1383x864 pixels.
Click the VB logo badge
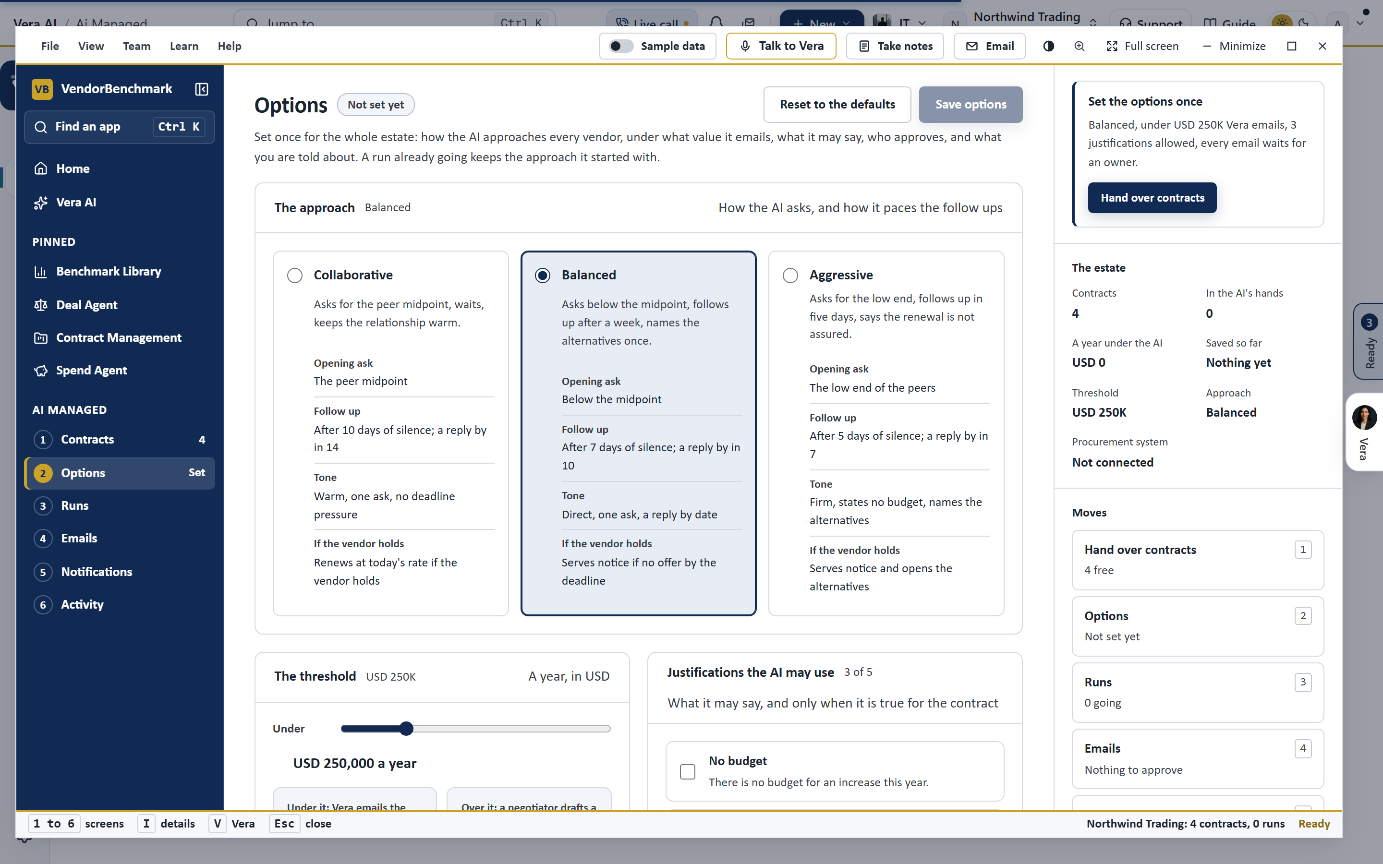pos(42,89)
